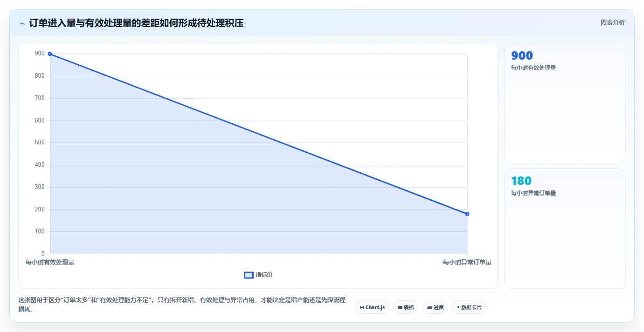Toggle the 指标值 legend item
Viewport: 644px width, 332px height.
click(x=258, y=275)
